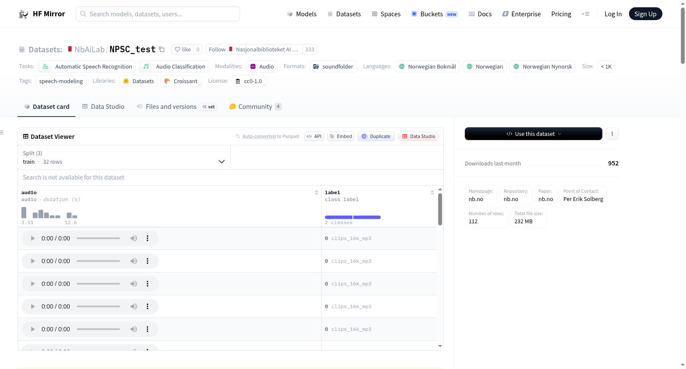Open Data Studio from viewer header

[x=418, y=136]
